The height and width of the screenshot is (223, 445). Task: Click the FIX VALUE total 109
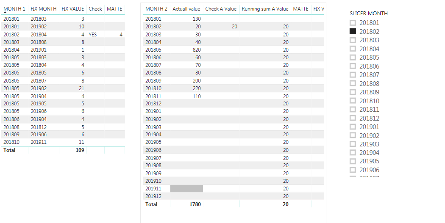[x=80, y=150]
